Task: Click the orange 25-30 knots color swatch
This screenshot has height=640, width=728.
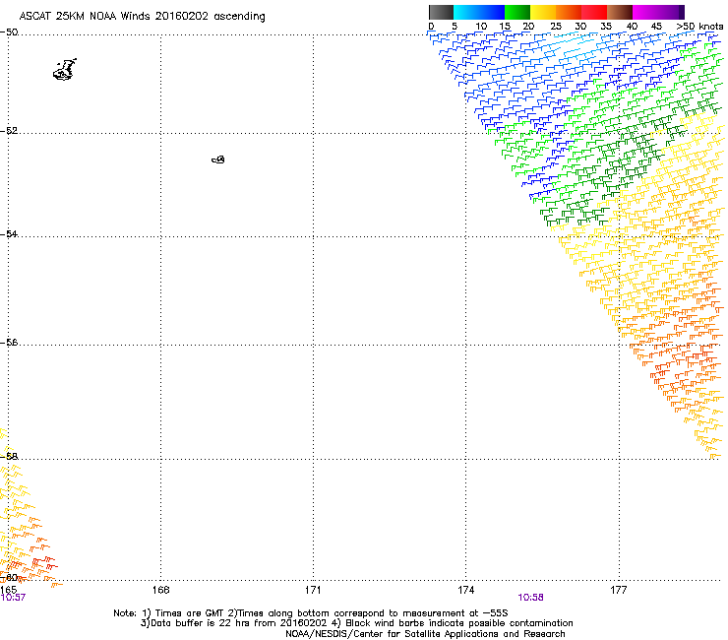Action: [x=569, y=12]
